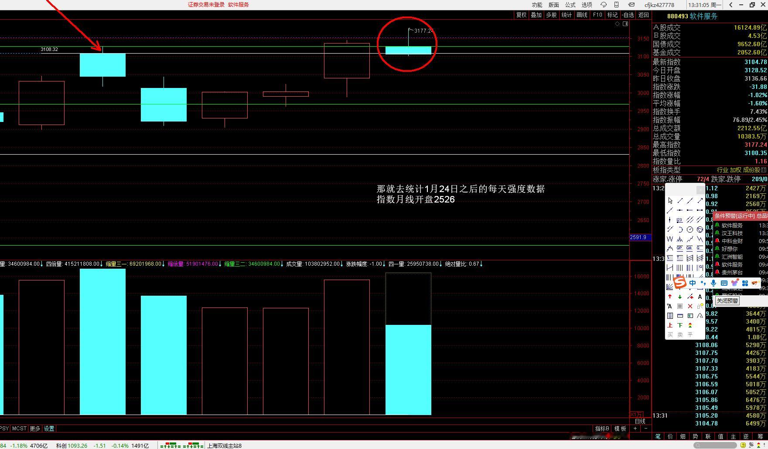Zoom in chart with plus button

click(635, 429)
